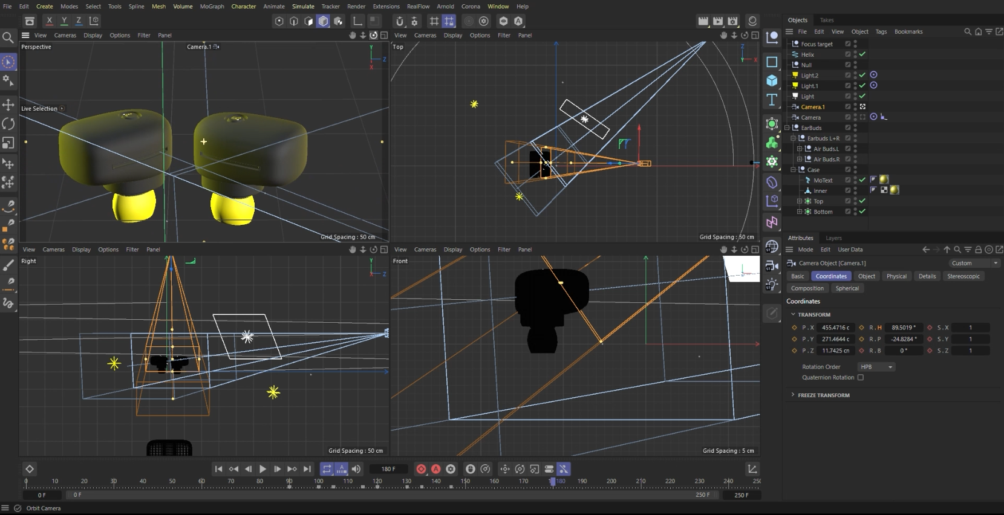Screen dimensions: 1004x515
Task: Toggle Enable Snap magnet icon
Action: tap(399, 21)
